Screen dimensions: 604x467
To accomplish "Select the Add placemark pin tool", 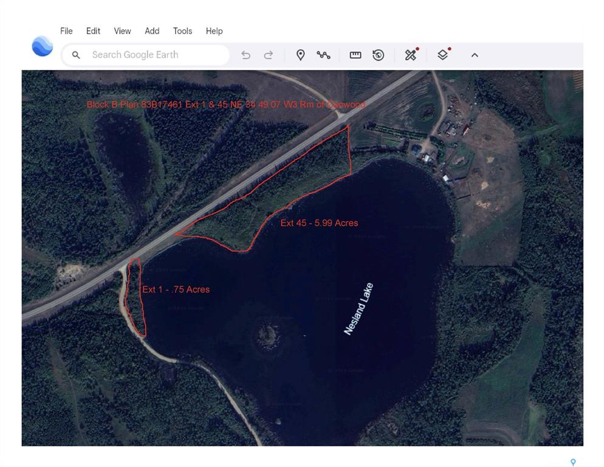I will click(301, 55).
